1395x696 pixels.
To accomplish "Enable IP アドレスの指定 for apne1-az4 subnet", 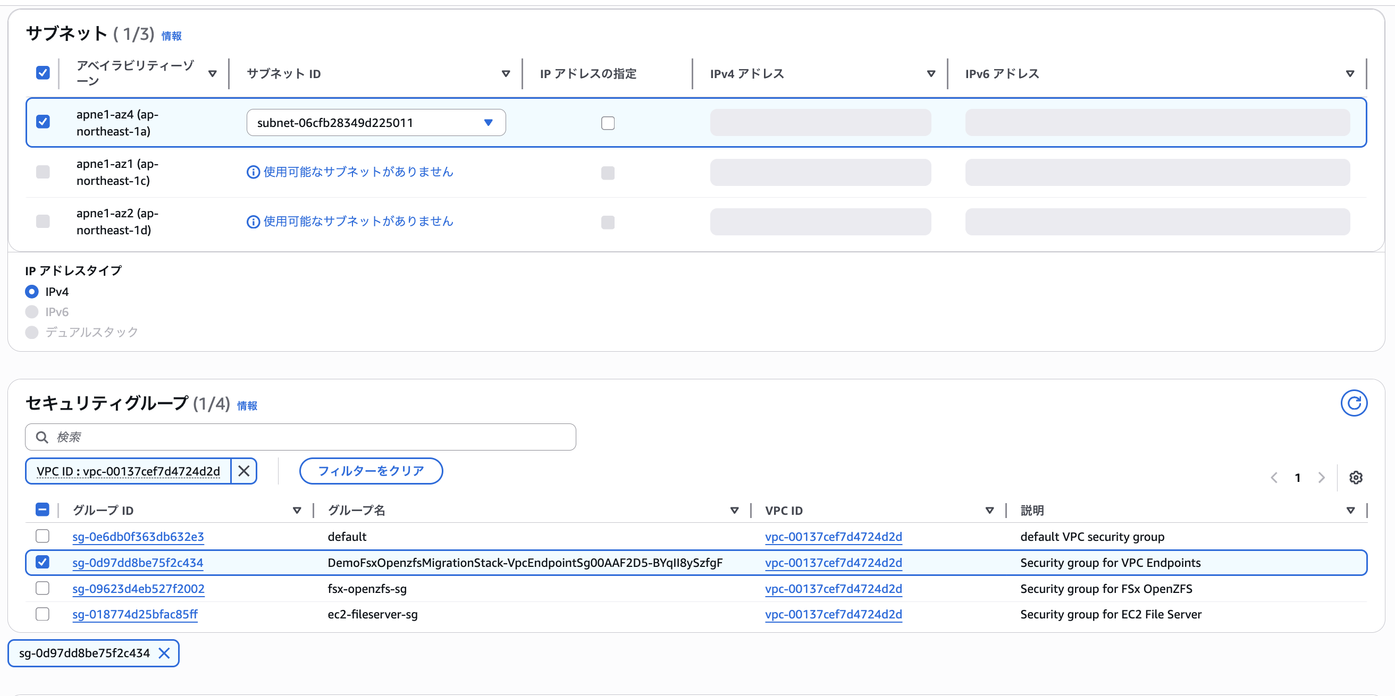I will [x=608, y=123].
